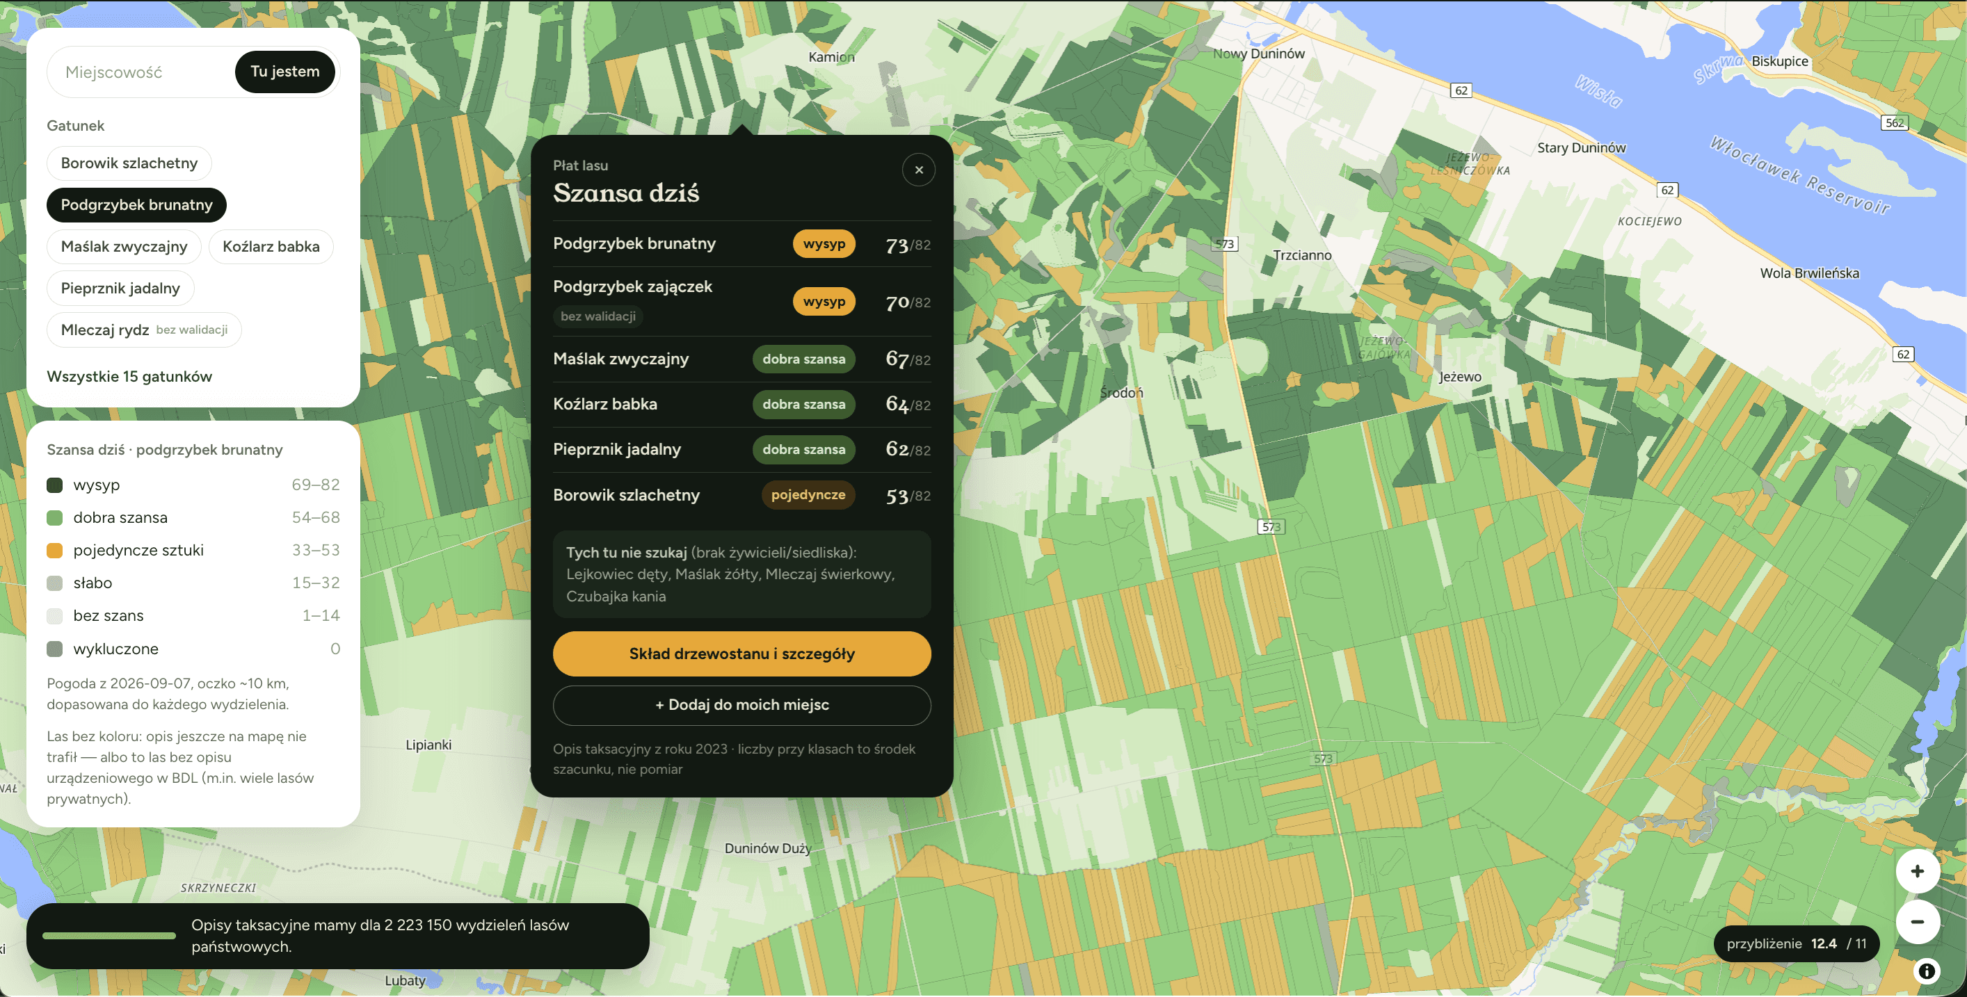Click the wysyp badge for Podgrzybek zajączek
Image resolution: width=1967 pixels, height=997 pixels.
[824, 302]
